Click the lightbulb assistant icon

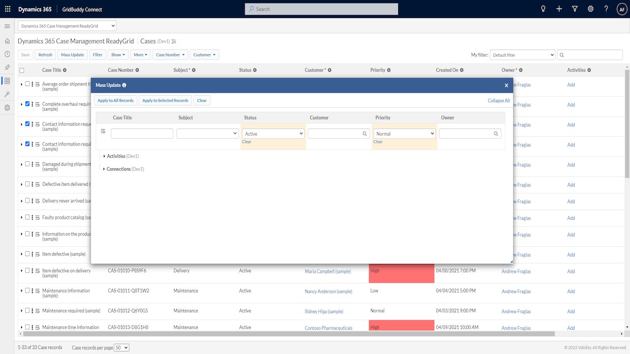(543, 9)
